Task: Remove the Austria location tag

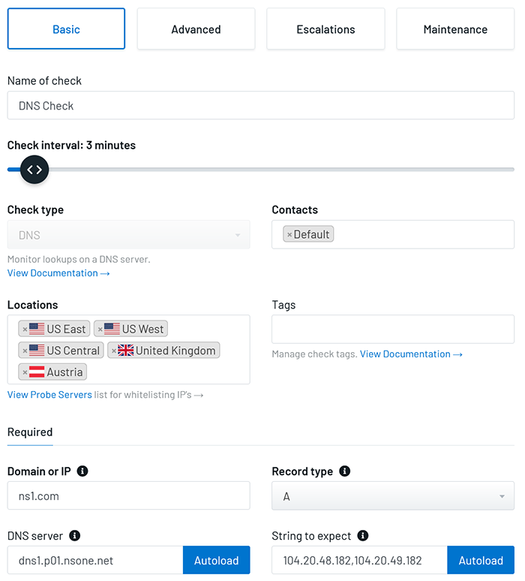Action: [x=25, y=372]
